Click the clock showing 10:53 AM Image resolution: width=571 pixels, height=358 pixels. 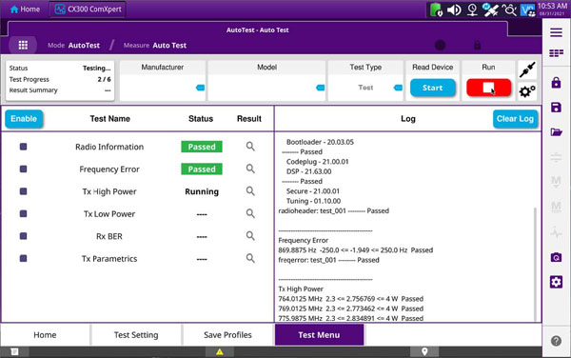click(x=552, y=7)
